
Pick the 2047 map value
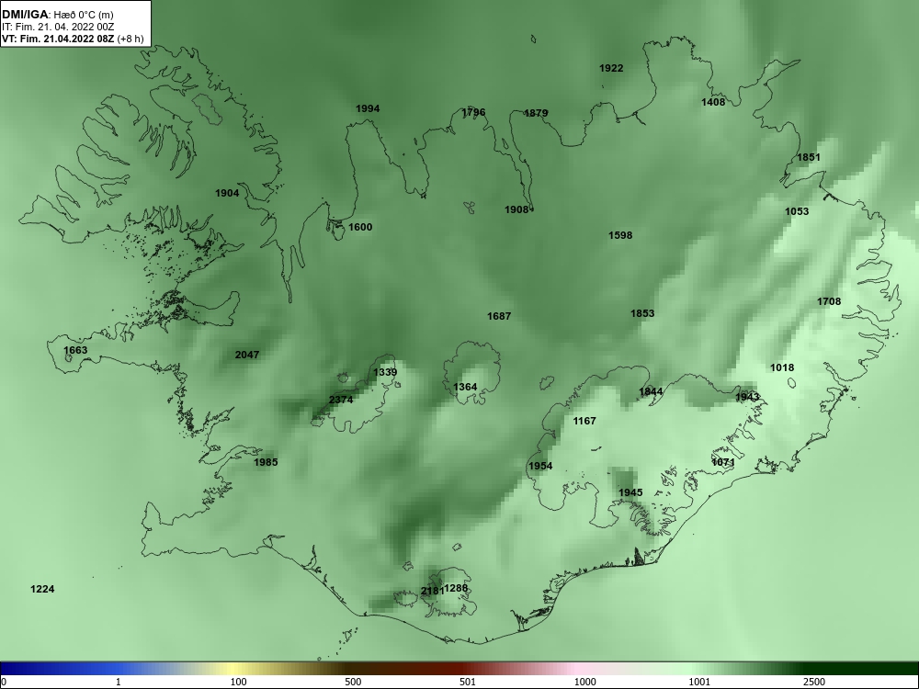(246, 355)
